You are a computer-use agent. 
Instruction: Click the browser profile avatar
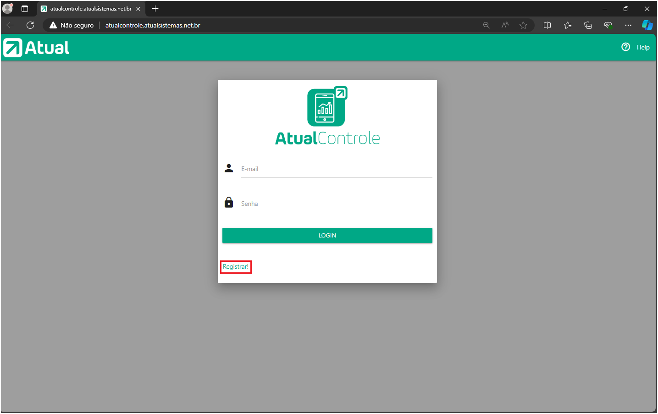(8, 8)
